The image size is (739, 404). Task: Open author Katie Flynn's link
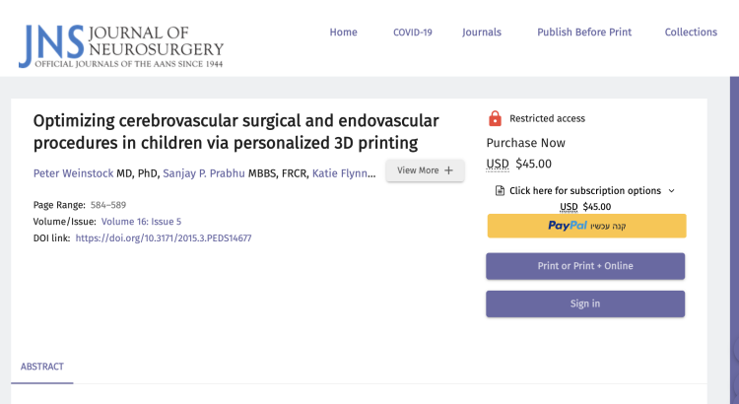tap(343, 173)
